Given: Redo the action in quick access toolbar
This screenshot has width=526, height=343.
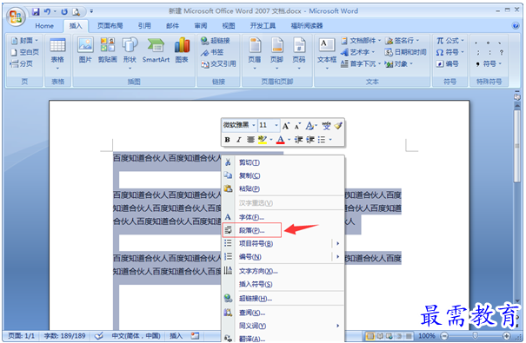Looking at the screenshot, I should pos(64,12).
